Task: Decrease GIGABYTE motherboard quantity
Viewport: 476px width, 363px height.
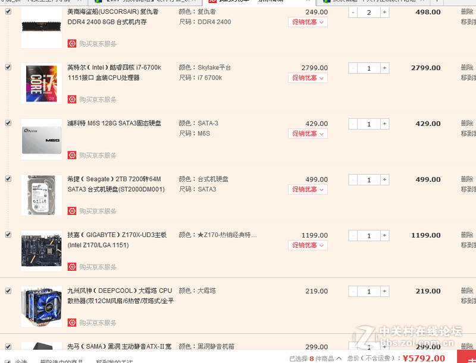Action: [353, 235]
